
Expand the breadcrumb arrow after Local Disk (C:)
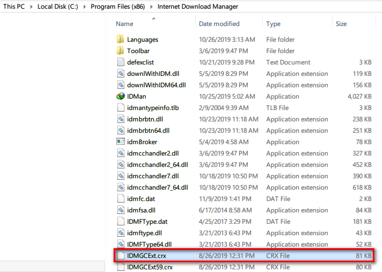[85, 7]
